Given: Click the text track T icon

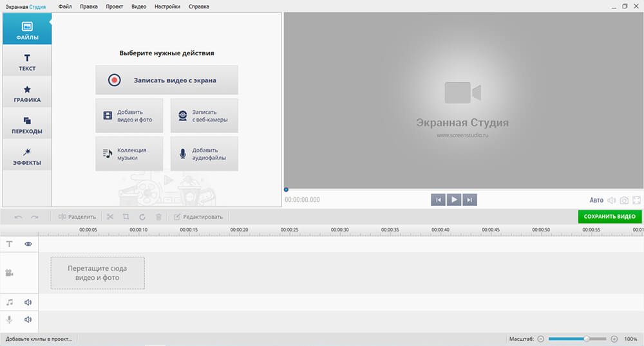Looking at the screenshot, I should coord(10,244).
